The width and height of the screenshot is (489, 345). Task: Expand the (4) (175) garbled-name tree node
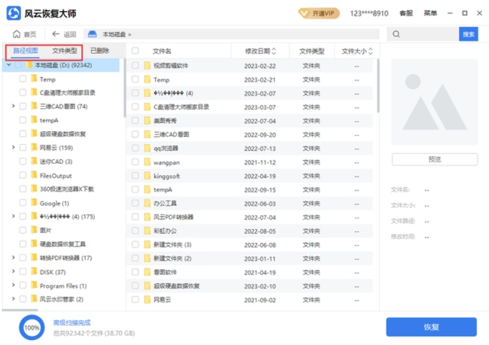(x=13, y=216)
